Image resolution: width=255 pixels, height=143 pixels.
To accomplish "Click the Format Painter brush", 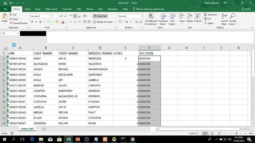I will pyautogui.click(x=18, y=23).
